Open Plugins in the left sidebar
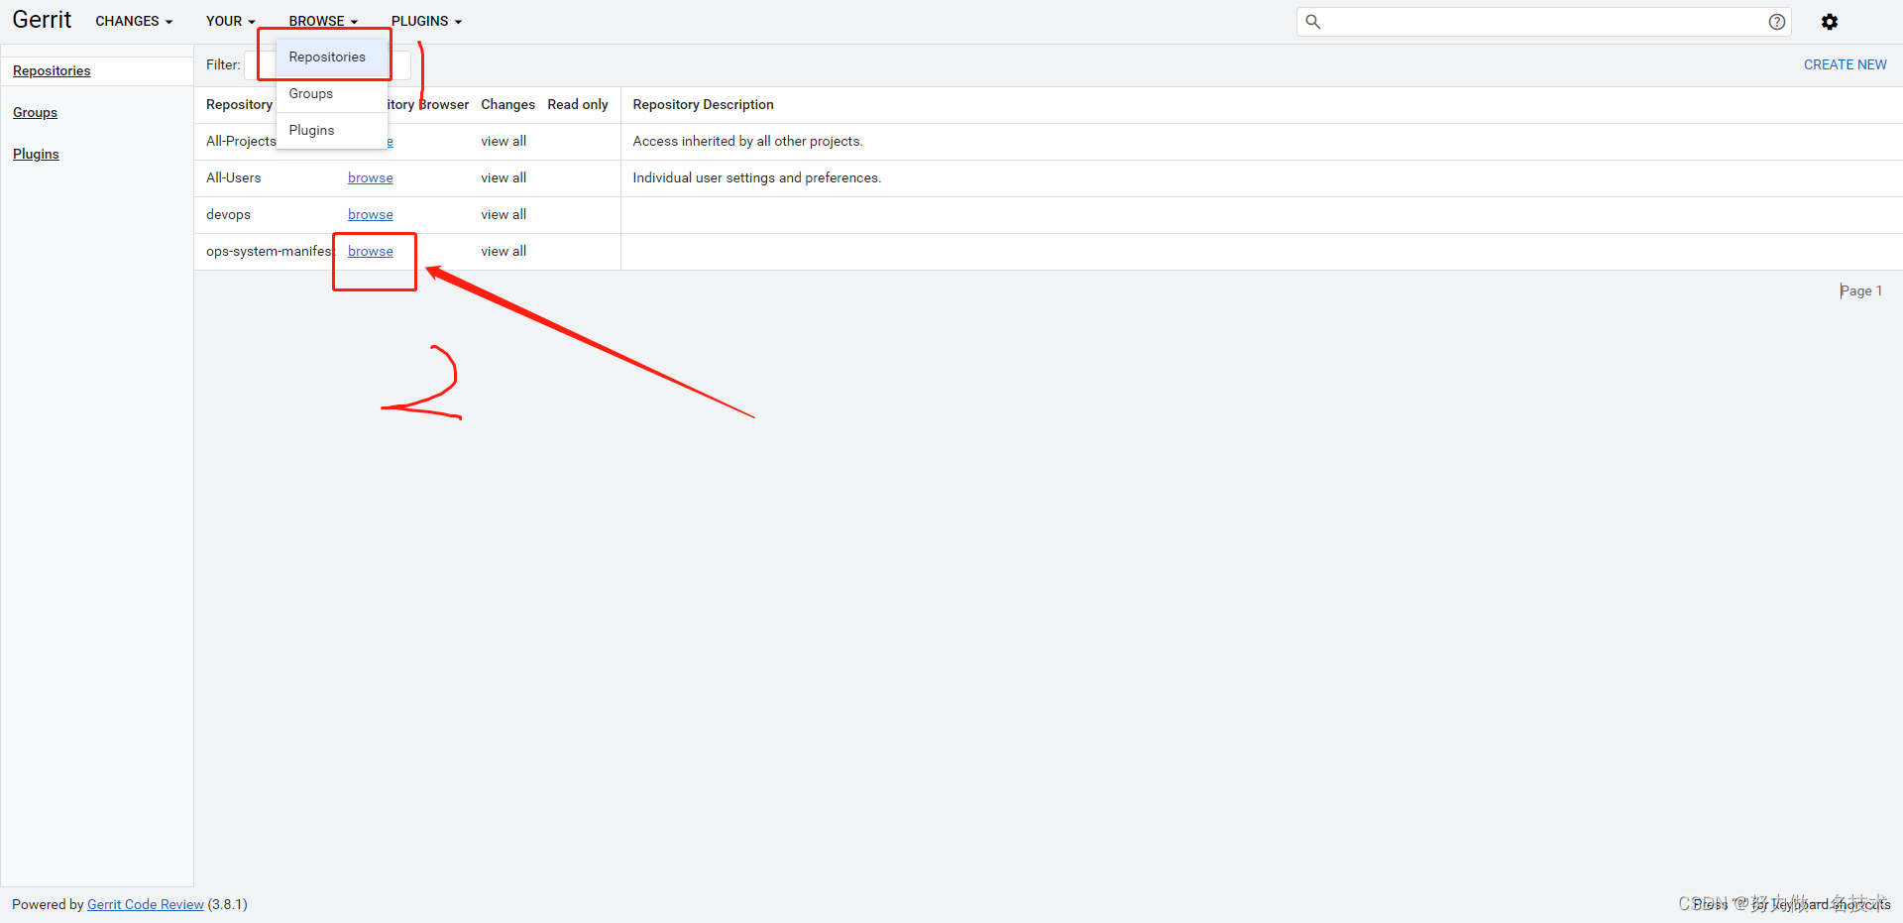 pos(36,154)
